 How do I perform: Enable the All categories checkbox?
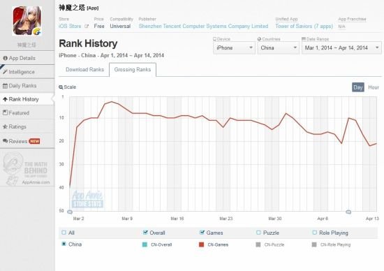(x=64, y=233)
